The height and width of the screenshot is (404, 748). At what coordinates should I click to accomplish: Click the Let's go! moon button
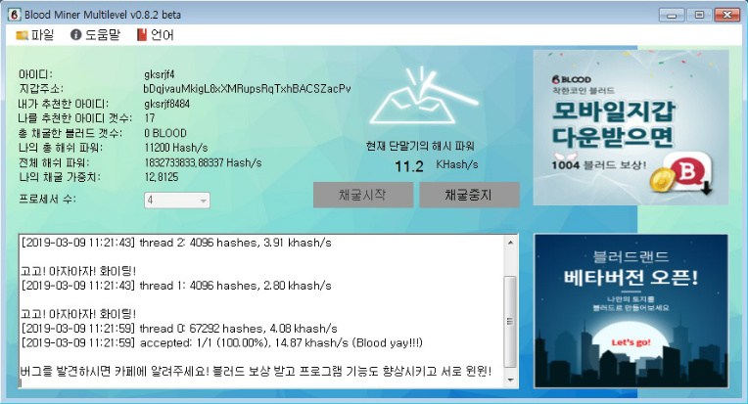(x=631, y=342)
